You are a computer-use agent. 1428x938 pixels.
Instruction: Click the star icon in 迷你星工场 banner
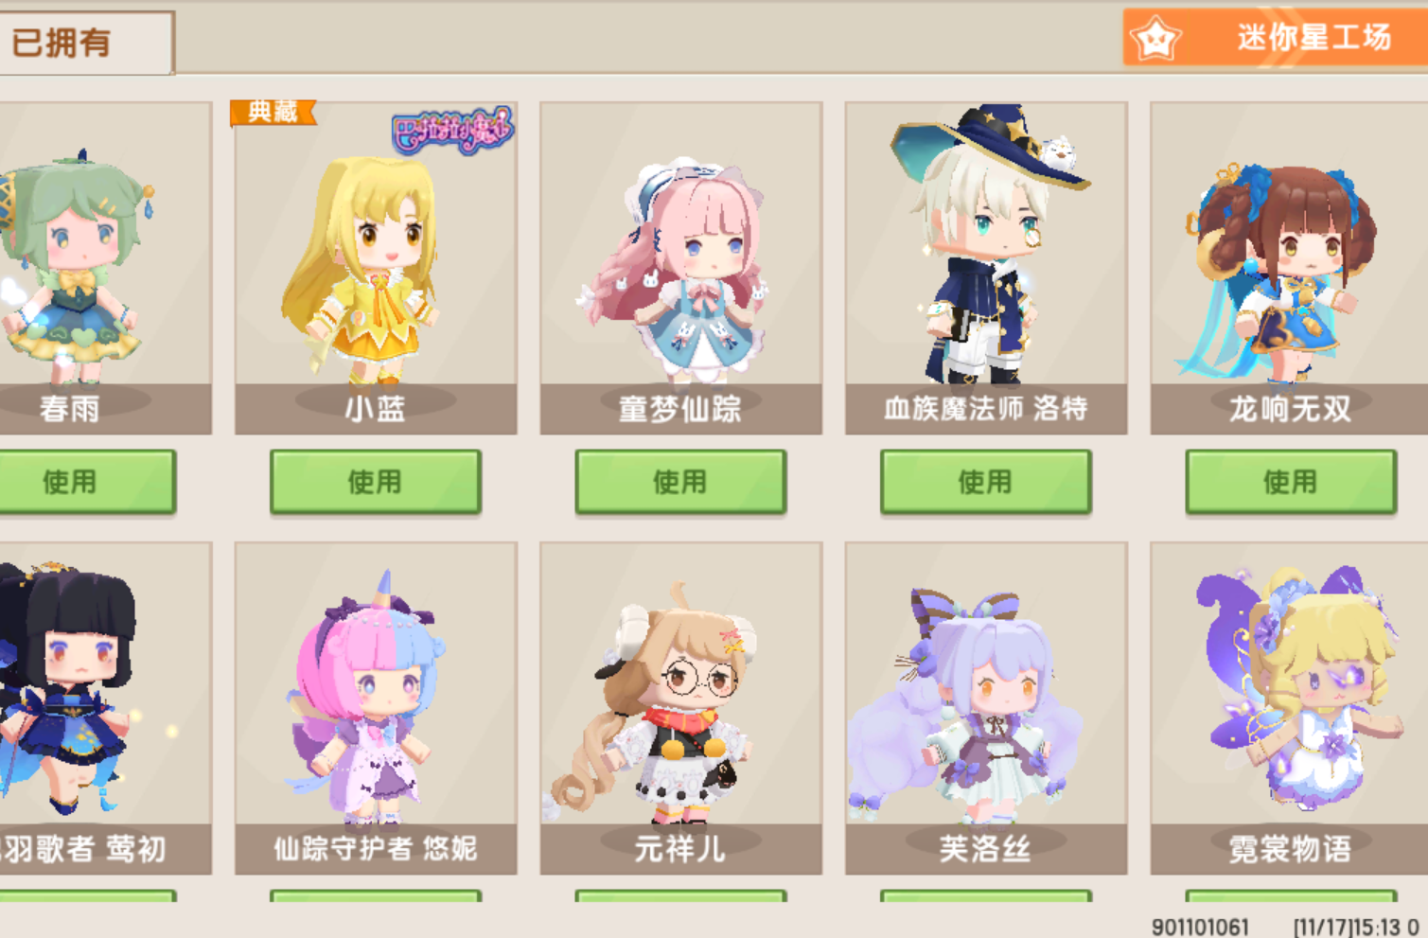coord(1156,39)
